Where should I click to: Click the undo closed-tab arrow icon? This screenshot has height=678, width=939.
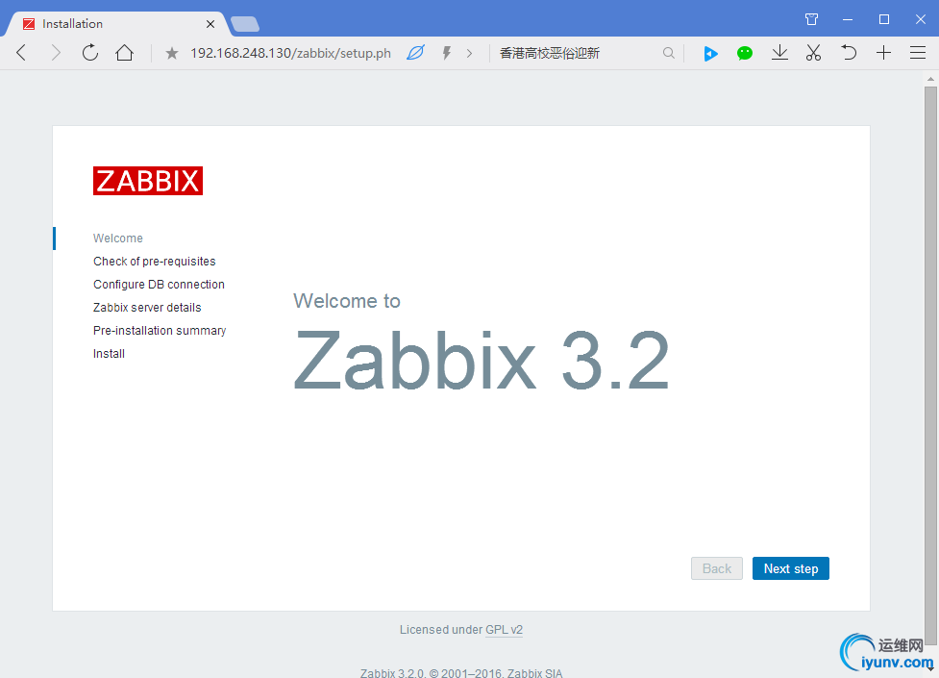pos(848,53)
